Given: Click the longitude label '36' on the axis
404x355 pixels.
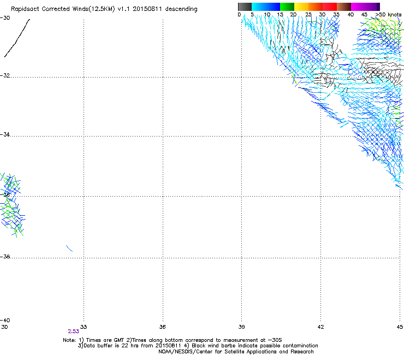Looking at the screenshot, I should pyautogui.click(x=162, y=327).
